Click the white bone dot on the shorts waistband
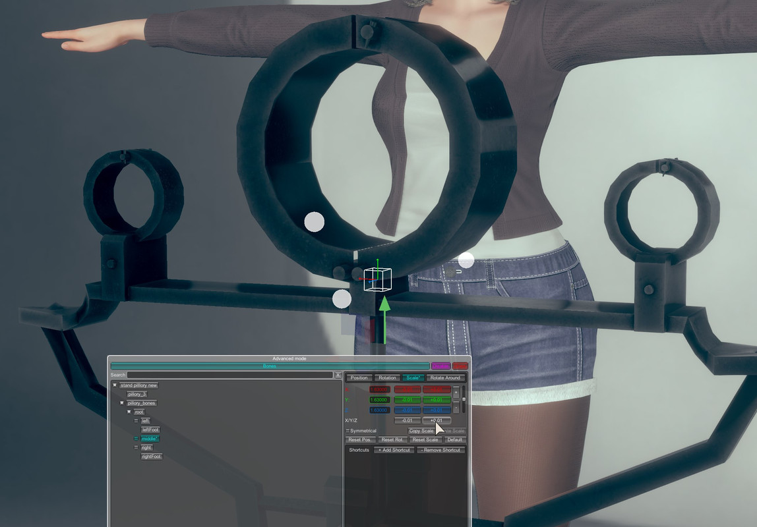This screenshot has height=527, width=757. point(466,260)
